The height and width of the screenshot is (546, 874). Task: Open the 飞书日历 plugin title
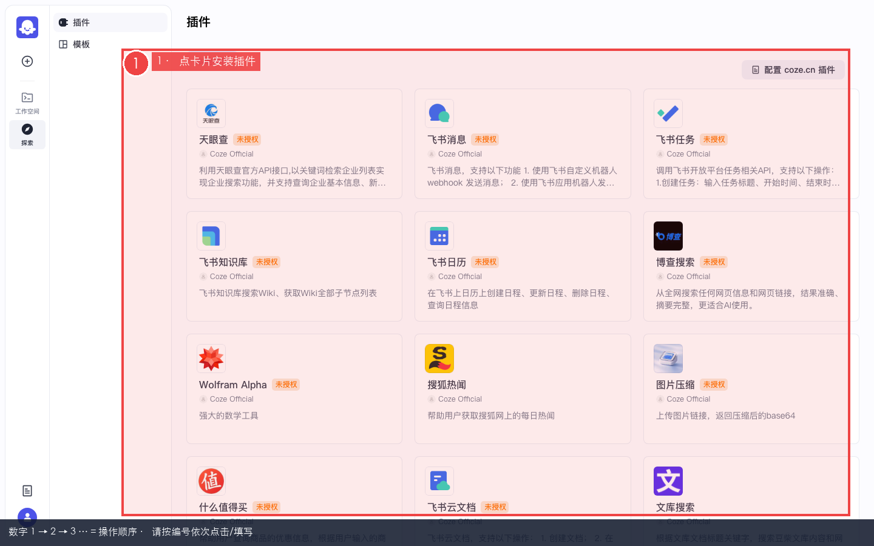(447, 262)
